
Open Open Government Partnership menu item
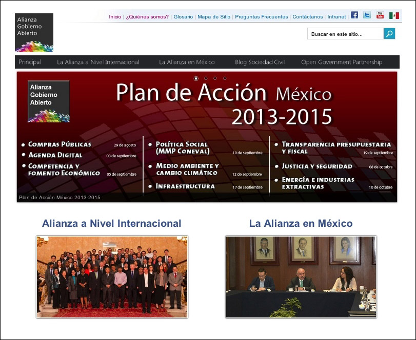(342, 62)
